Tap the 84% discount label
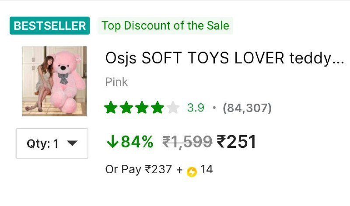Viewport: 350px width, 206px height. pyautogui.click(x=137, y=142)
